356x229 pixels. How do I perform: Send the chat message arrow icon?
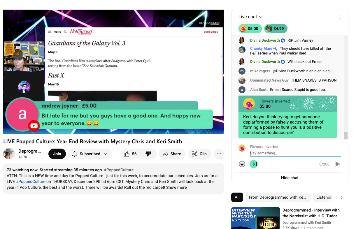[337, 164]
